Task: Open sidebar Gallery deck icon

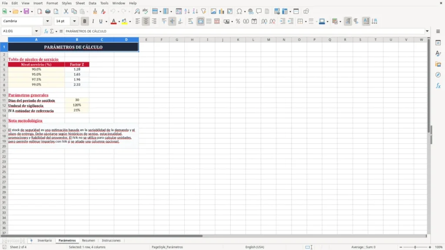Action: point(438,64)
